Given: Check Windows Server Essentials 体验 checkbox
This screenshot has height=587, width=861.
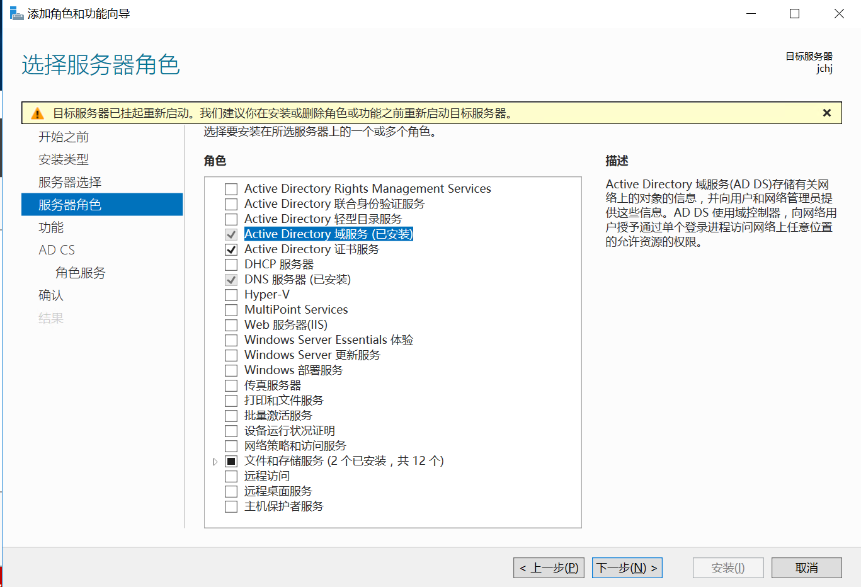Looking at the screenshot, I should pos(231,340).
